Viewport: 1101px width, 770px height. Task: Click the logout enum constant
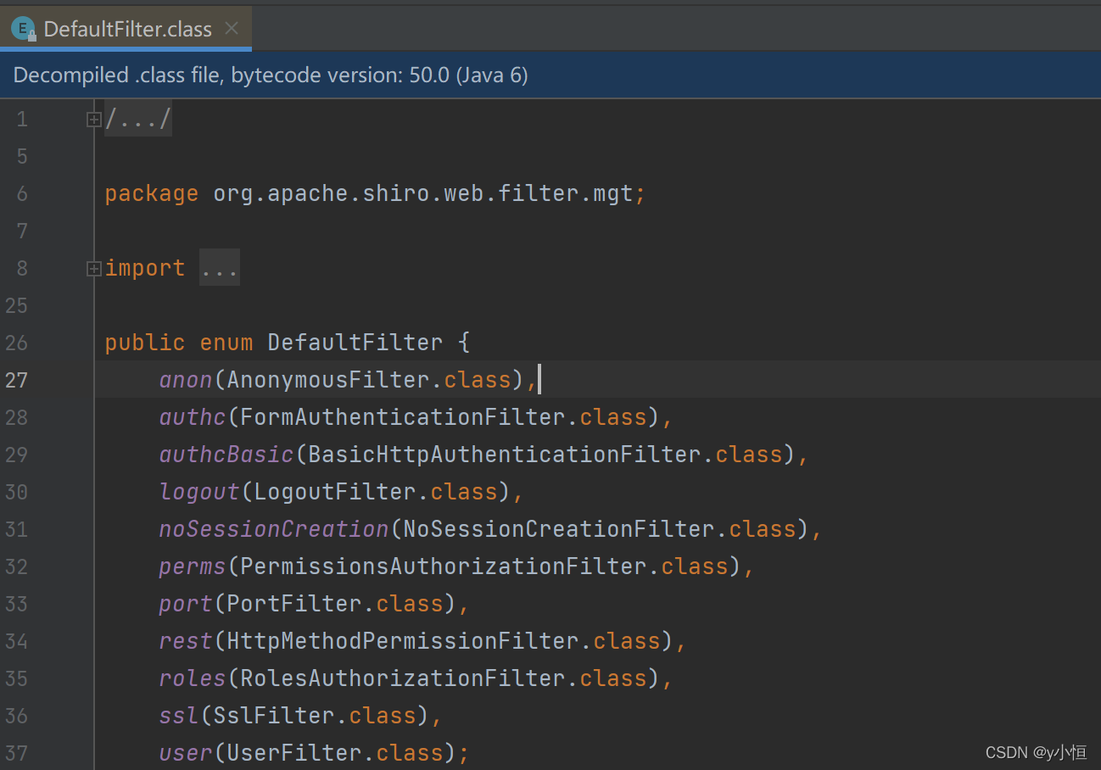pos(199,492)
